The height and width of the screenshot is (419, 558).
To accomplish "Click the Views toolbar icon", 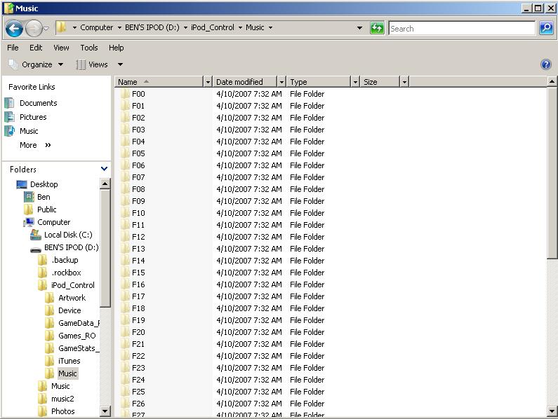I will pyautogui.click(x=81, y=64).
